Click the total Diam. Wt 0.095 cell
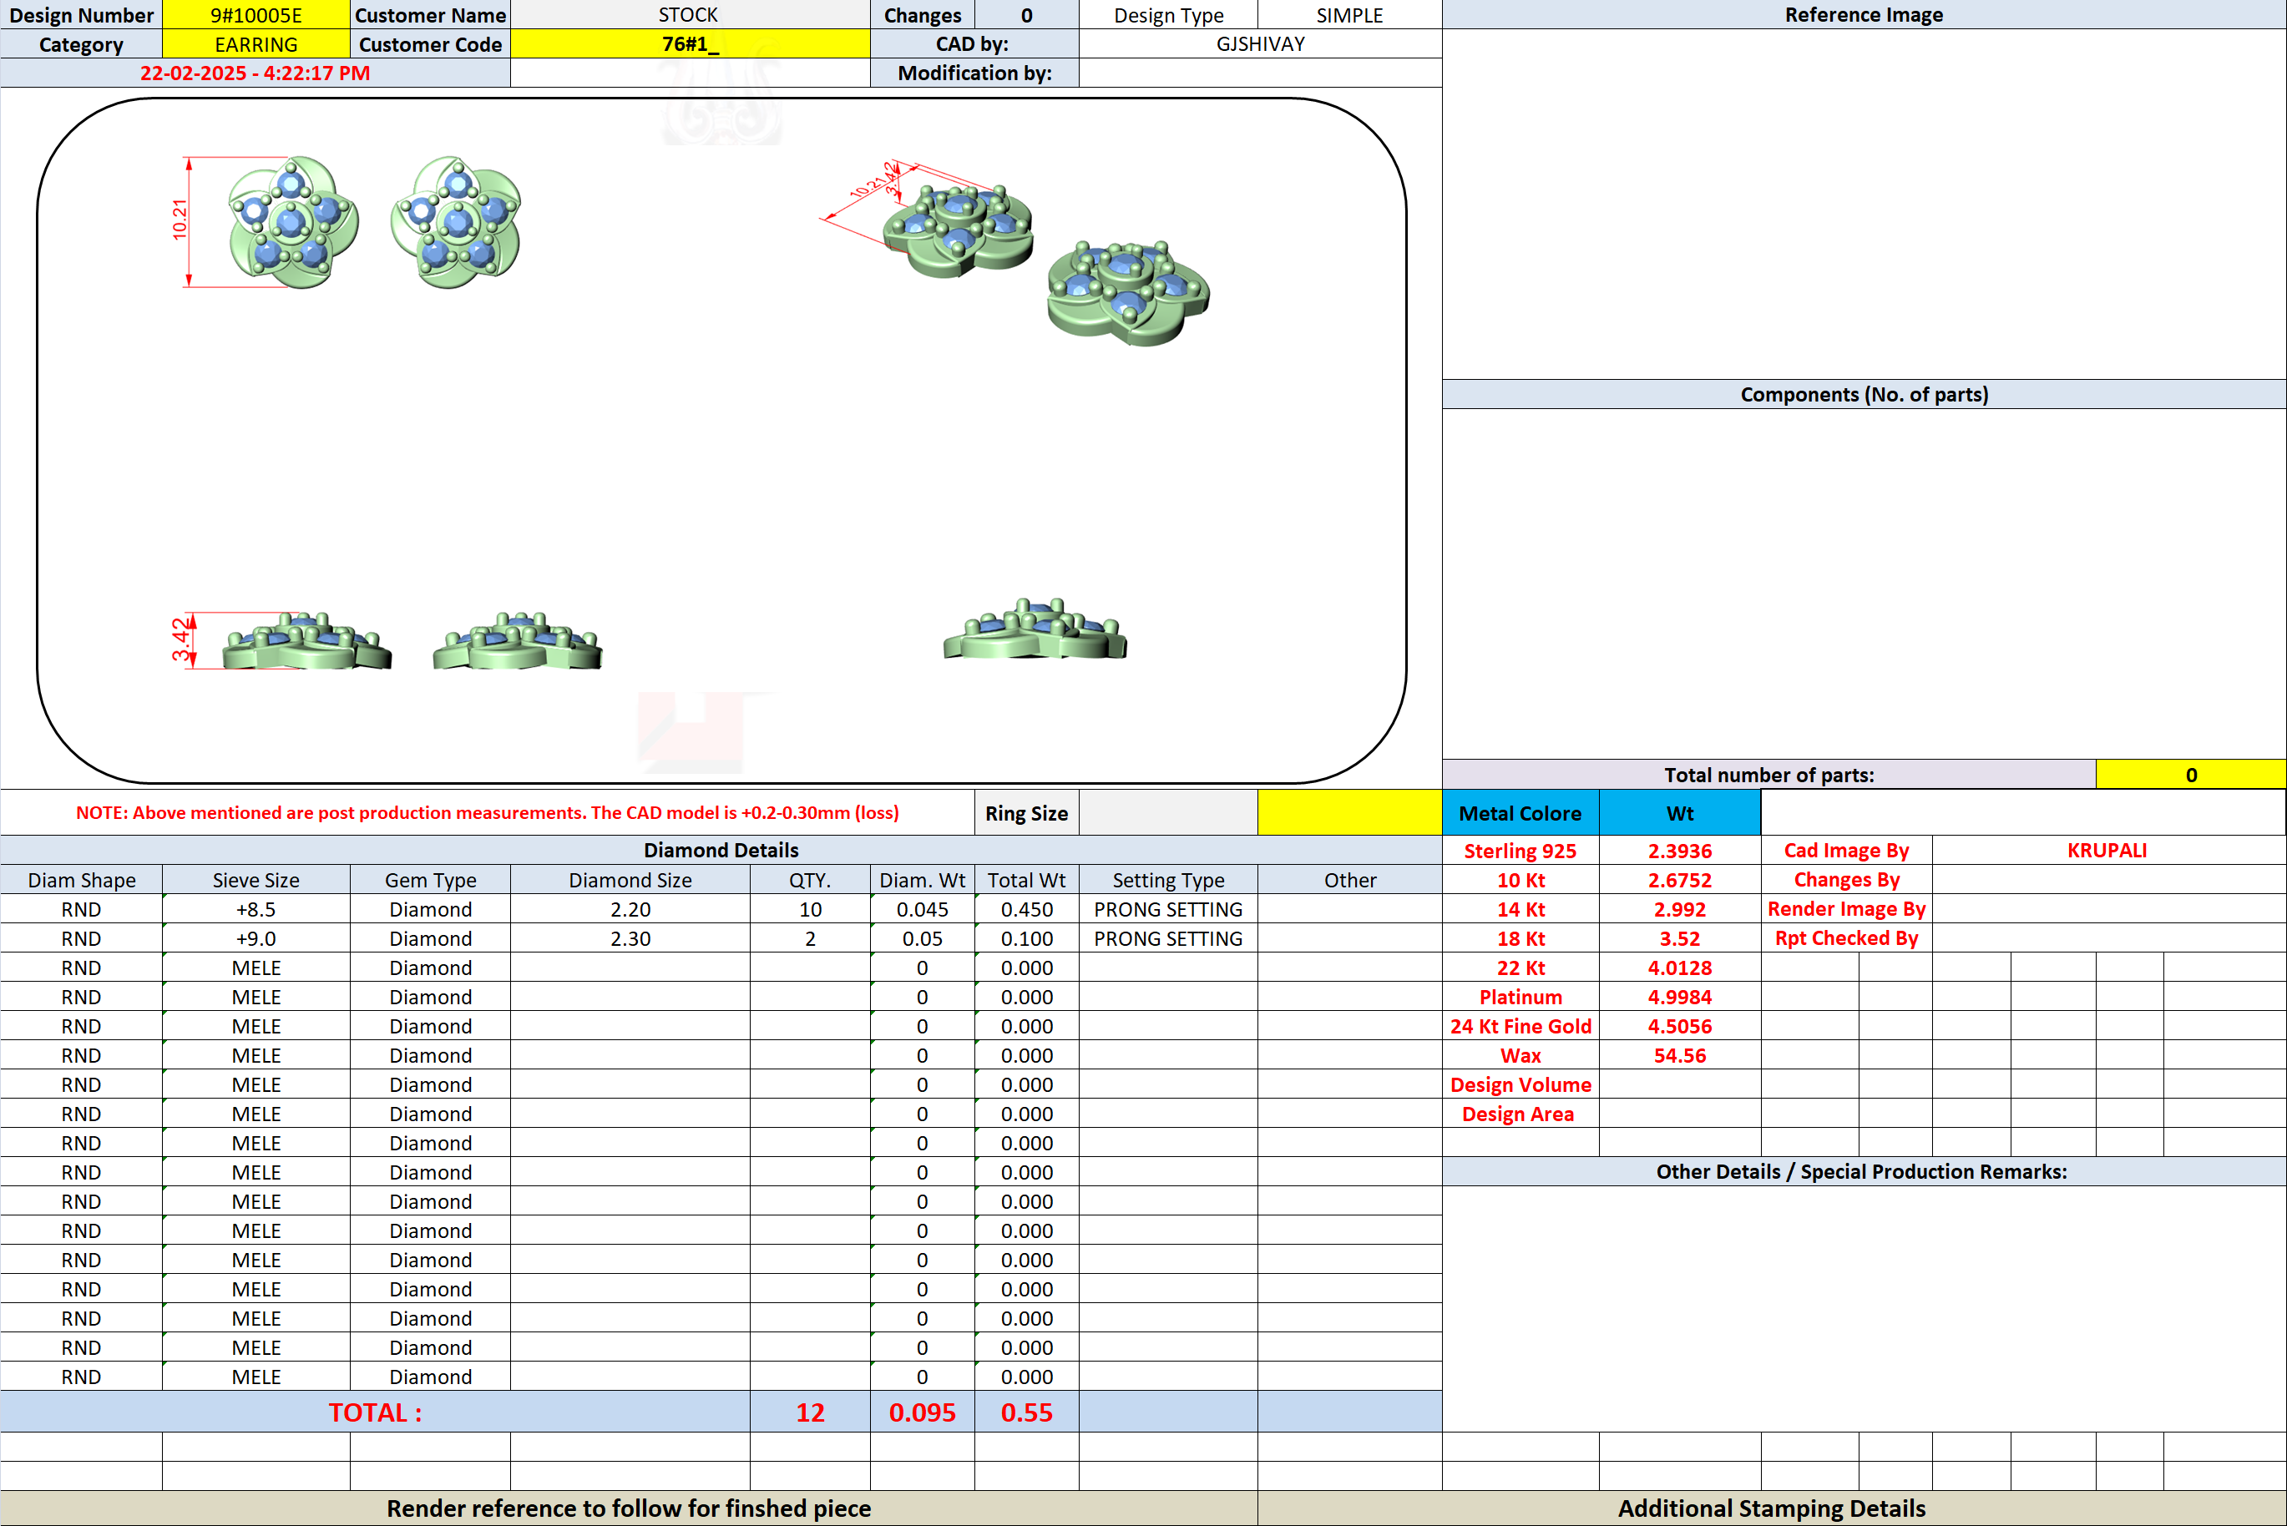 coord(923,1412)
